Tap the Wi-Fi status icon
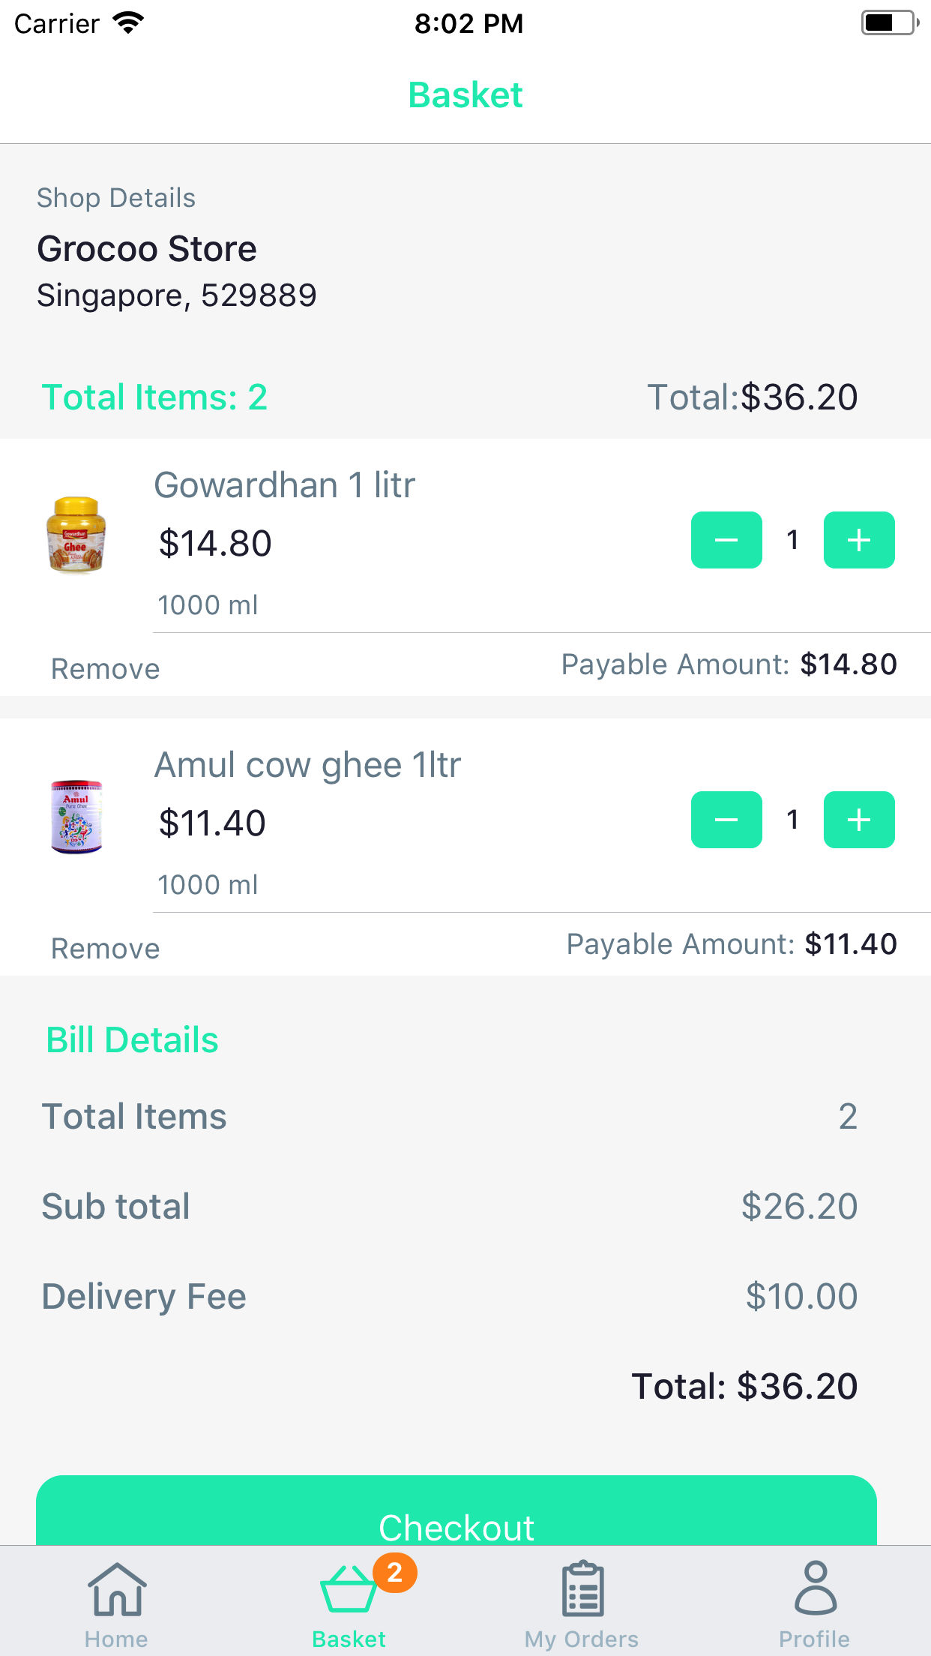 coord(128,24)
